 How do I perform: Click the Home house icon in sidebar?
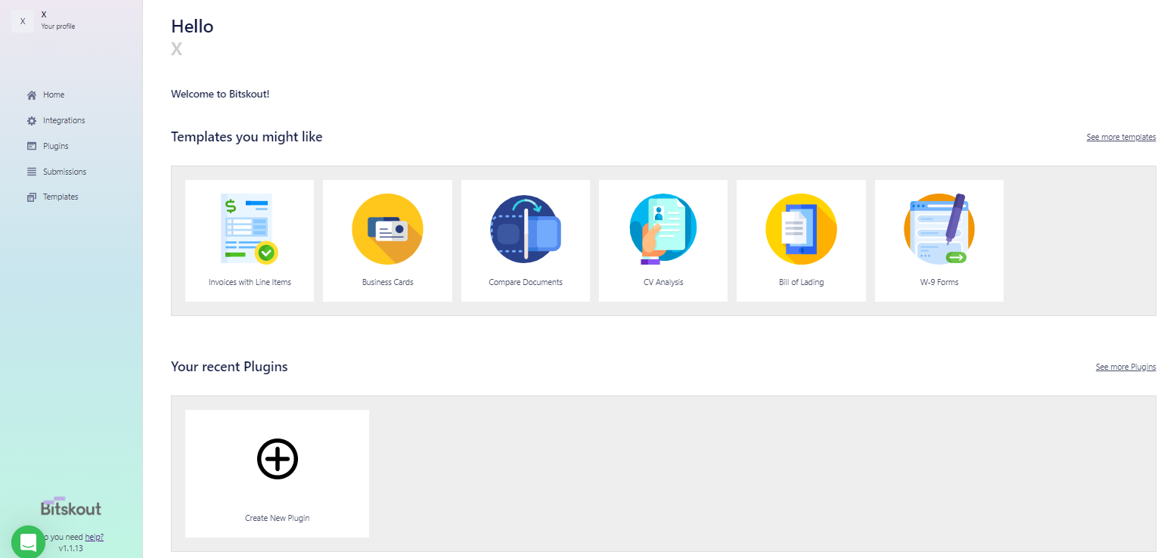click(x=32, y=95)
